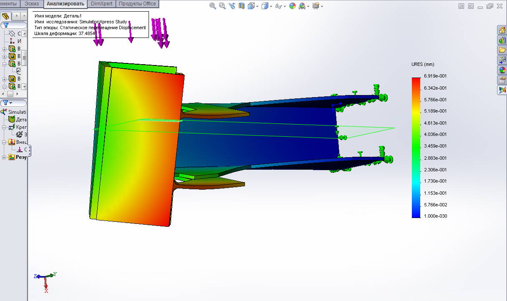Switch to the Эскиз tab
This screenshot has height=301, width=507.
(x=32, y=4)
